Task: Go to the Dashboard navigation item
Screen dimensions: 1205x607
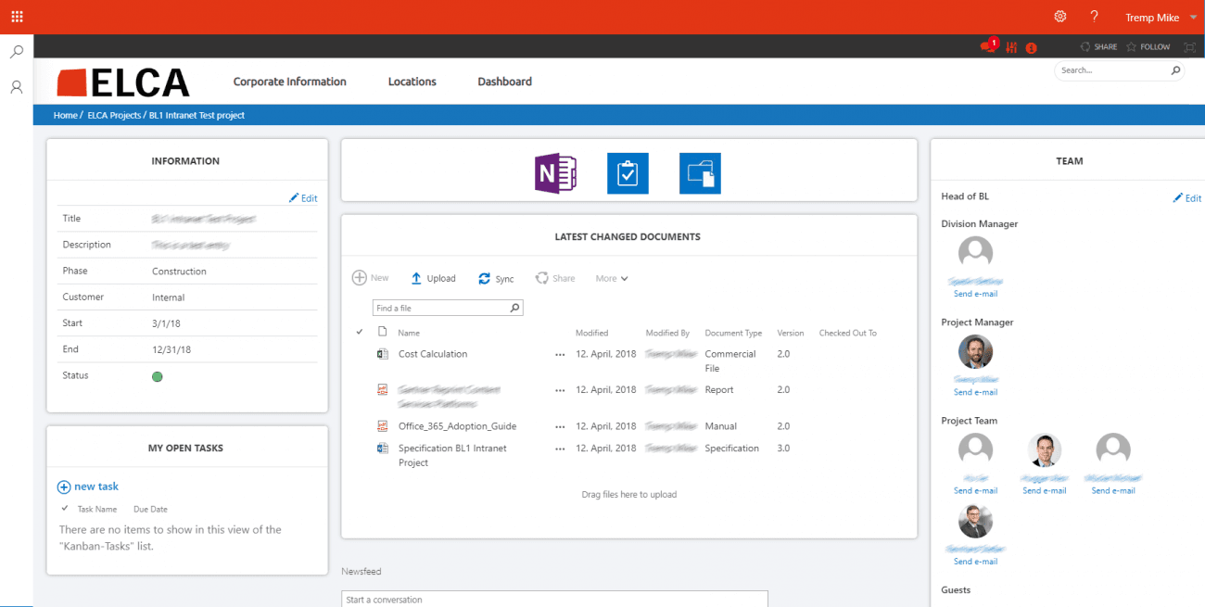Action: pos(504,82)
